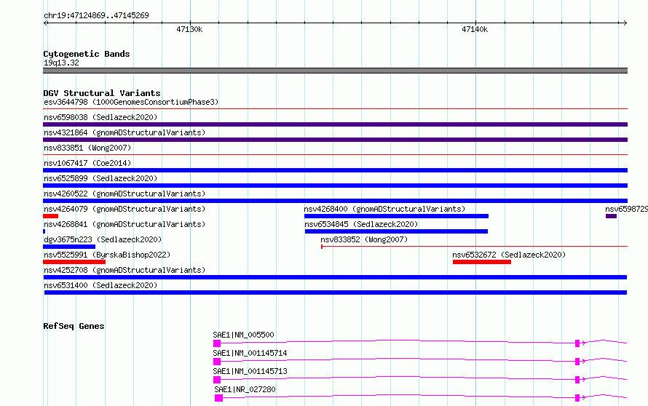Screen dimensions: 648x406
Task: Click the first exon box of SAE1|NR_027280
Action: [x=218, y=398]
